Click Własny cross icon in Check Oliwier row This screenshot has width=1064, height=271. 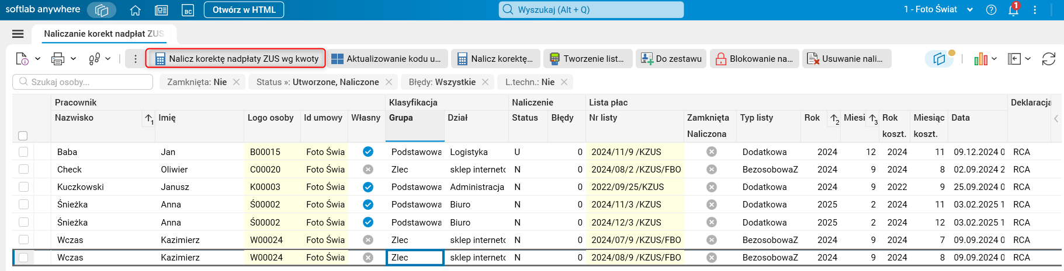pyautogui.click(x=368, y=169)
